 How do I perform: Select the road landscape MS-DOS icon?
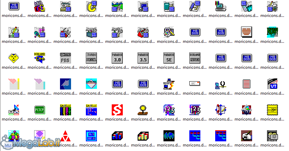(x=117, y=6)
